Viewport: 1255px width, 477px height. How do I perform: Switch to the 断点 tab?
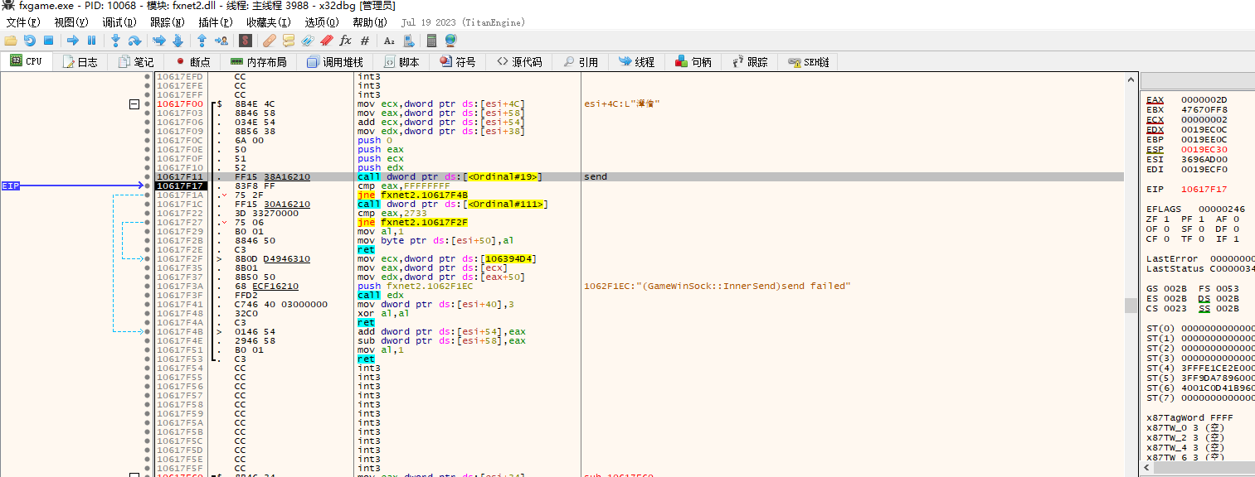pos(192,61)
